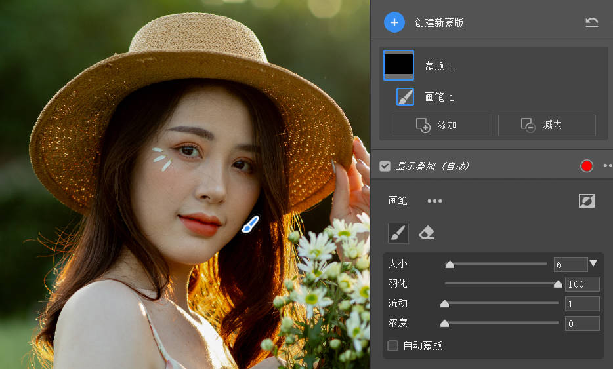Expand the triangle next to 大小 value

tap(593, 263)
